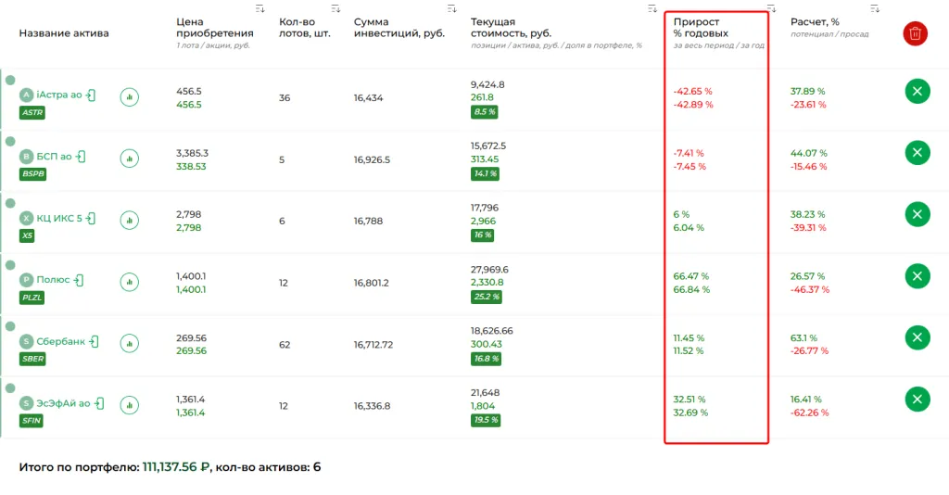Click the chart icon for Полюс
Viewport: 949px width, 495px height.
click(x=129, y=281)
